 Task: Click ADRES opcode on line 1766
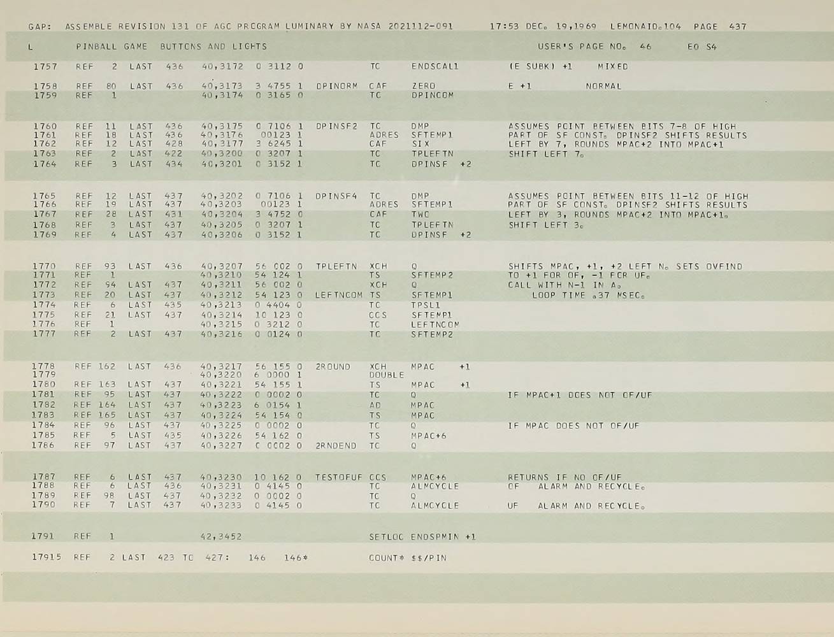click(384, 205)
